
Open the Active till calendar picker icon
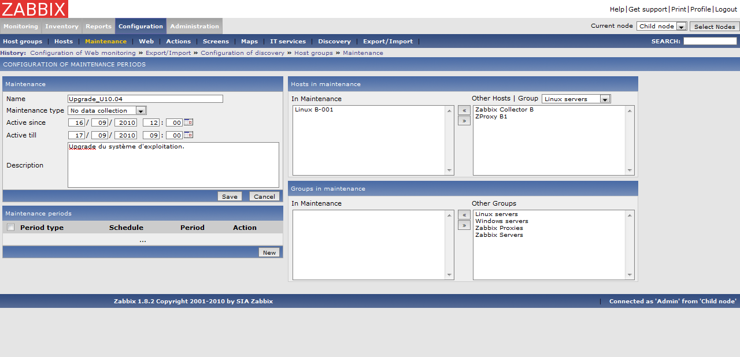coord(188,135)
